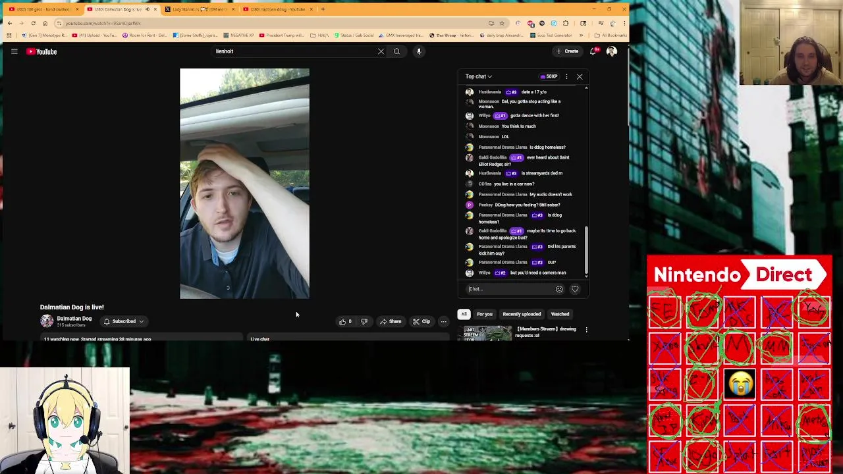Open the Members Stream drawing requests thumbnail
Screen dimensions: 843x474
click(487, 333)
